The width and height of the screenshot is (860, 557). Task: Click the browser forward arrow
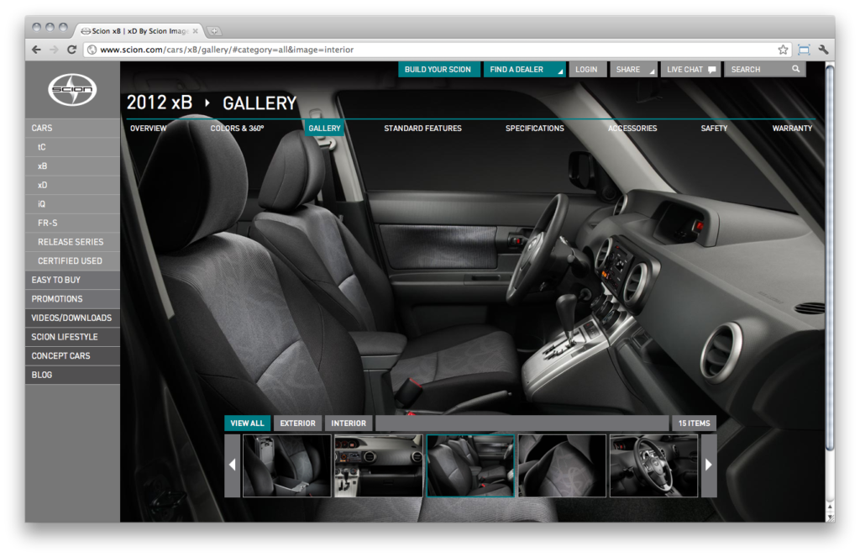tap(54, 50)
